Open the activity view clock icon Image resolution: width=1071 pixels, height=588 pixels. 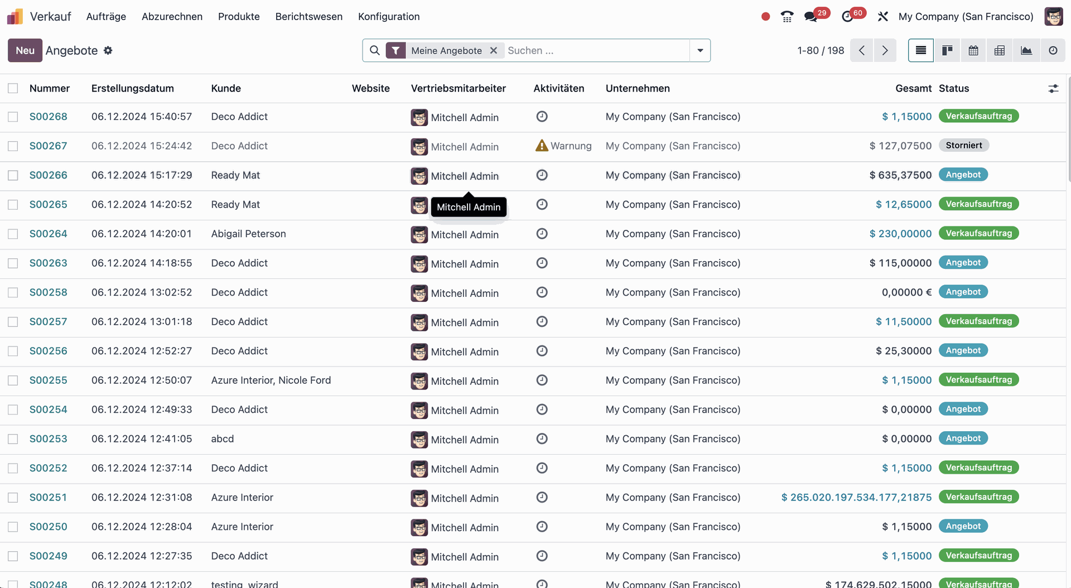point(1053,51)
